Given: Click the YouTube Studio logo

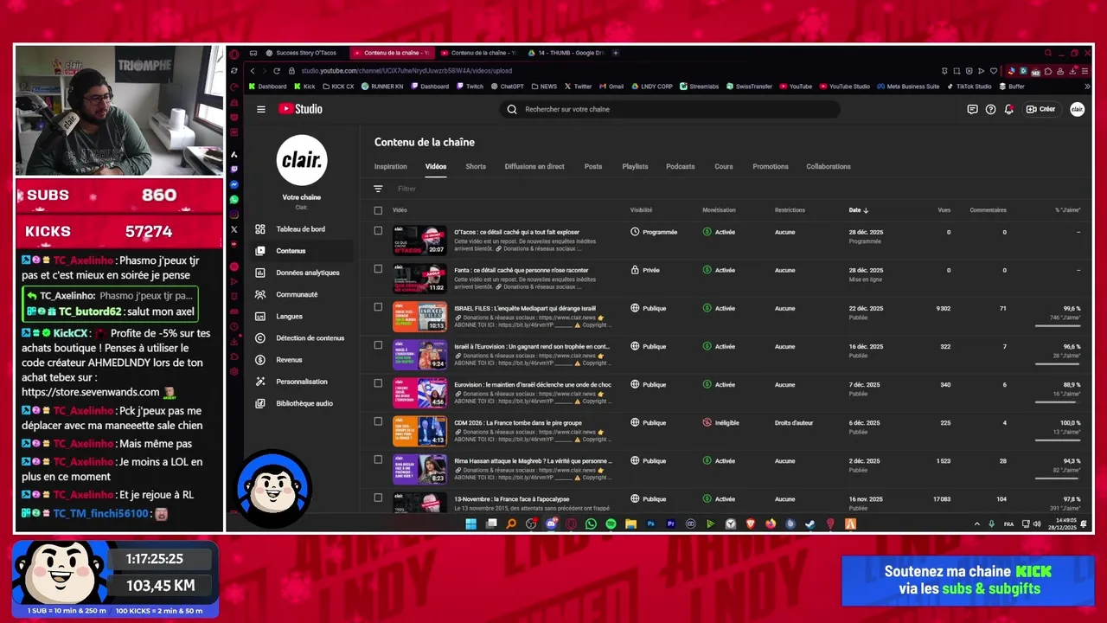Looking at the screenshot, I should click(300, 109).
